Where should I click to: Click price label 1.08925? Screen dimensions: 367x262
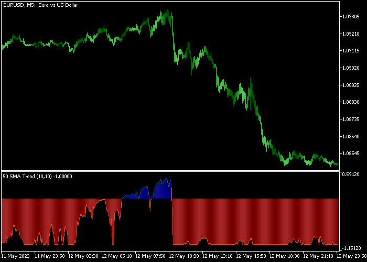tap(351, 85)
